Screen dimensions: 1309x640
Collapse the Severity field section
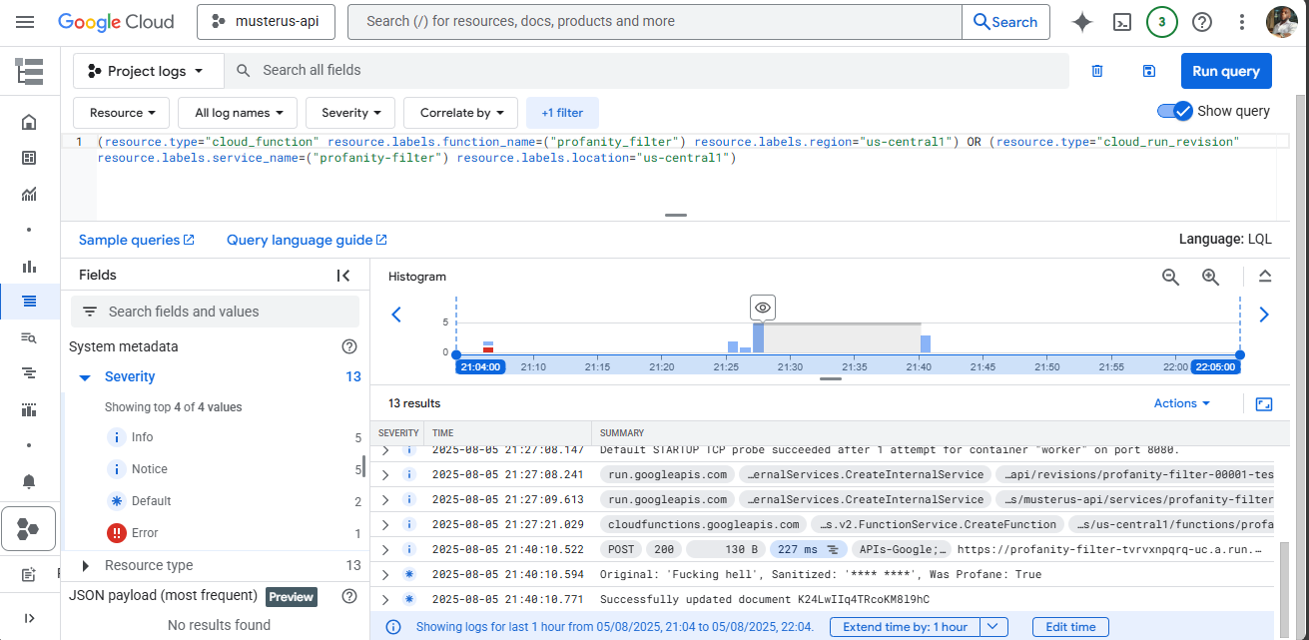pos(84,376)
